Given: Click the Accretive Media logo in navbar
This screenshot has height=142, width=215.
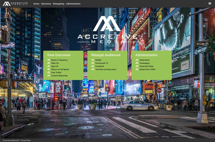Looking at the screenshot, I should click(15, 4).
